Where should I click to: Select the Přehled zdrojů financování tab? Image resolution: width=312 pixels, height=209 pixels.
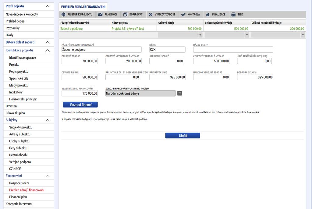(83, 7)
